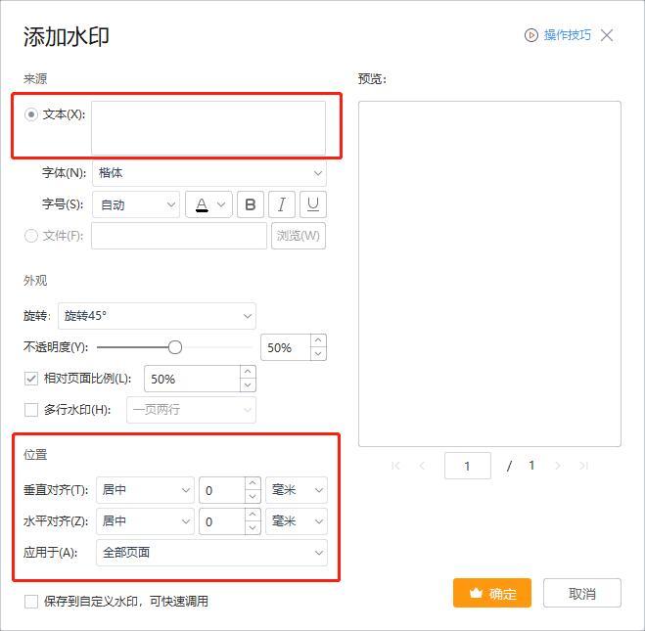Image resolution: width=645 pixels, height=631 pixels.
Task: Open 应用于(A) 全部页面 dropdown
Action: click(x=211, y=553)
